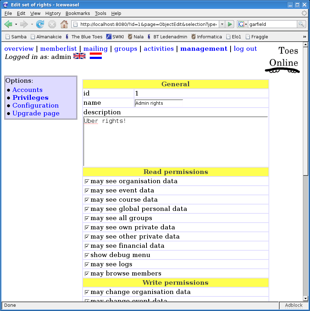Uncheck may see global personal data
This screenshot has height=311, width=310.
point(87,209)
